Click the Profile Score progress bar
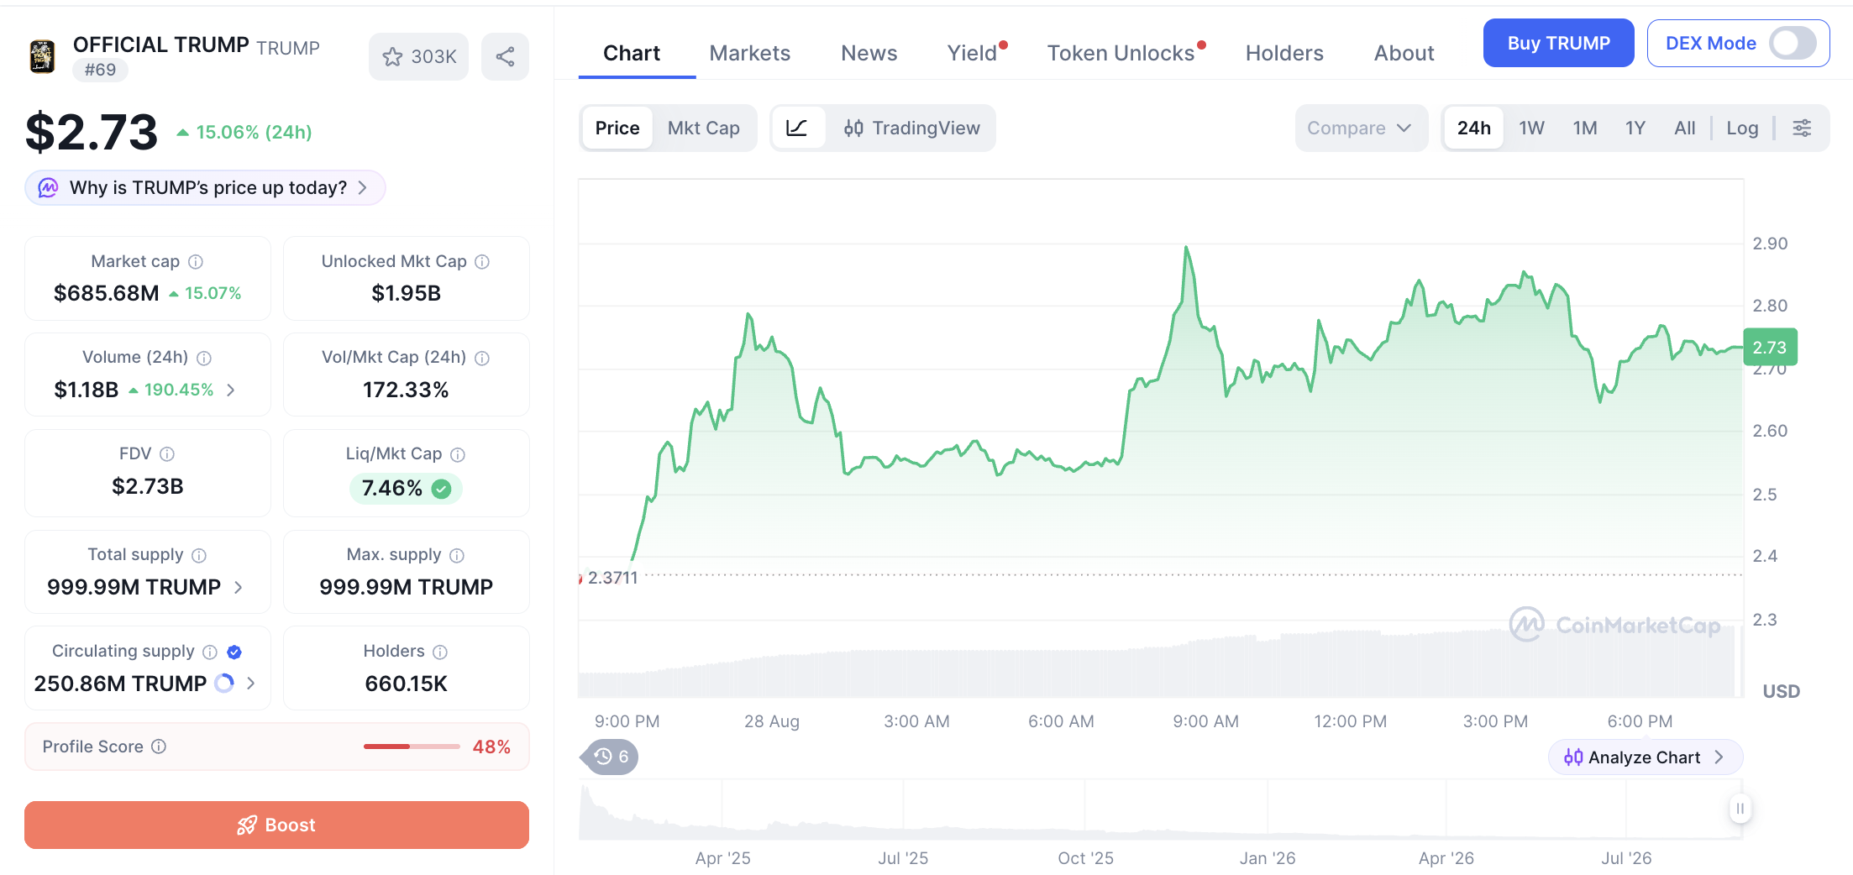The width and height of the screenshot is (1853, 875). pos(412,747)
